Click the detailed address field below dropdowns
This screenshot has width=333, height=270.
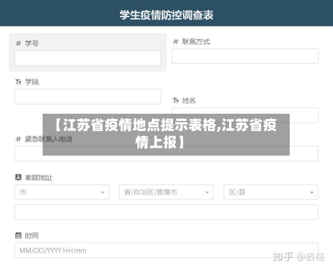point(166,212)
